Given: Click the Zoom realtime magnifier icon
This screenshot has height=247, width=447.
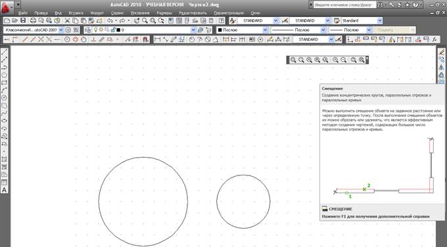Looking at the screenshot, I should [x=145, y=20].
